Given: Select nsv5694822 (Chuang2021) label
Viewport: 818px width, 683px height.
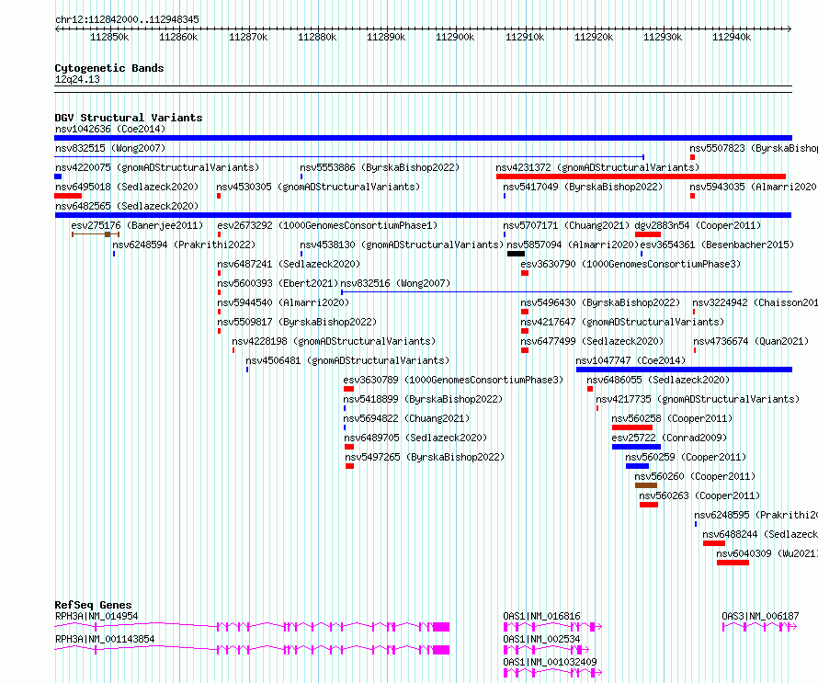Looking at the screenshot, I should pyautogui.click(x=406, y=418).
